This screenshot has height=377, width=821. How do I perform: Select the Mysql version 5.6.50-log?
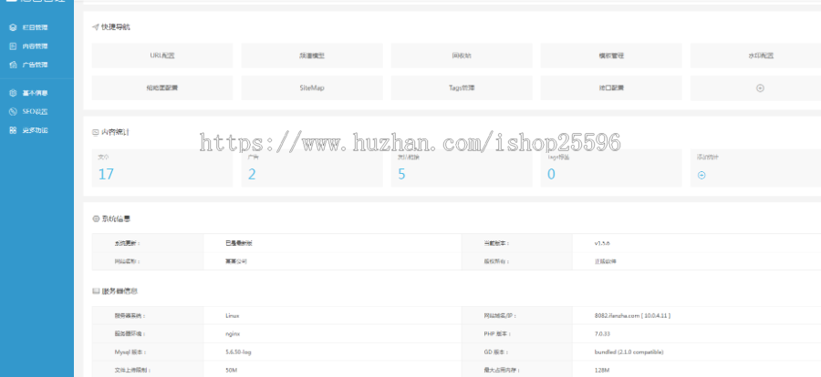pos(238,352)
